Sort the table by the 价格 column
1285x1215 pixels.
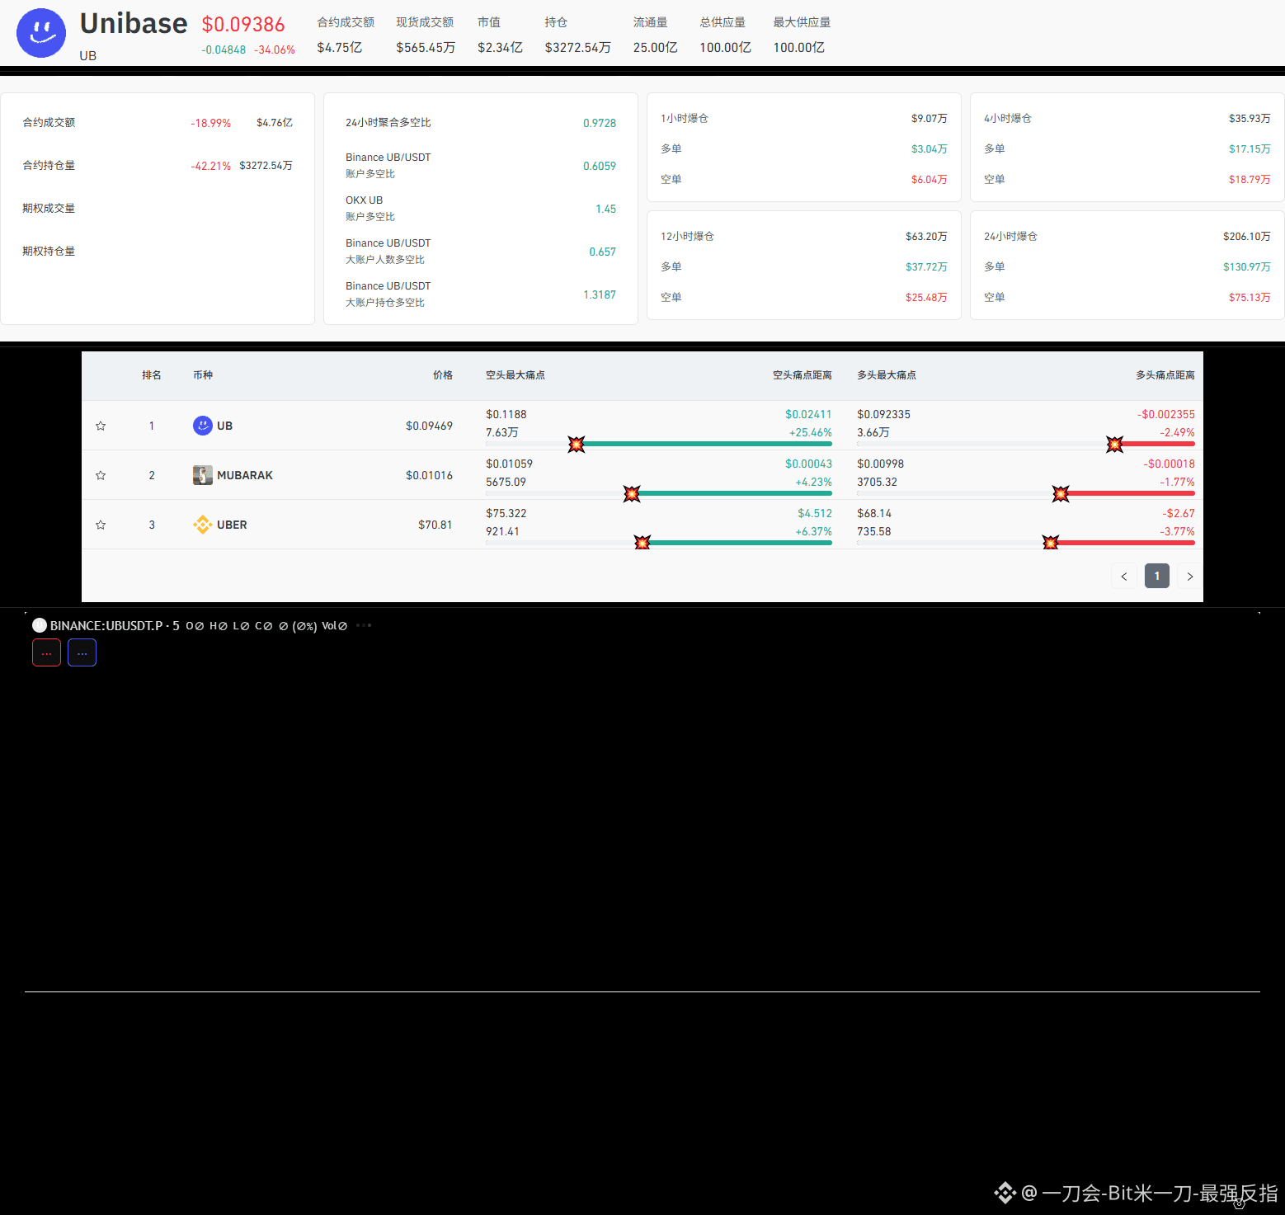point(443,375)
